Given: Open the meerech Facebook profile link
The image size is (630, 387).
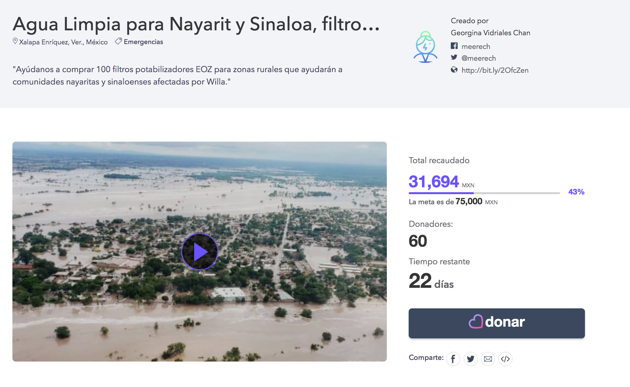Looking at the screenshot, I should 476,46.
